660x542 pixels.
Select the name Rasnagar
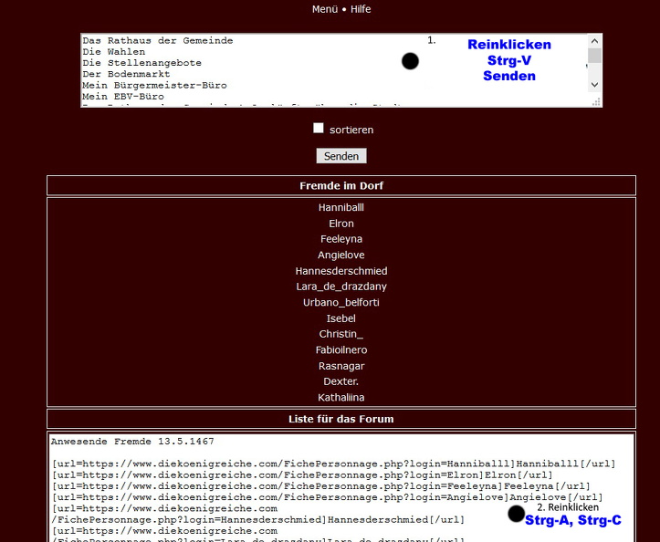click(x=341, y=366)
